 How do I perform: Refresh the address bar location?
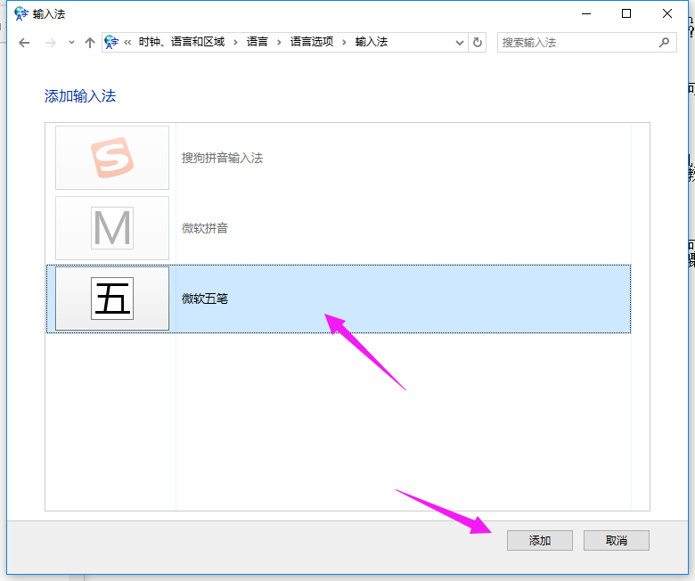pyautogui.click(x=478, y=43)
